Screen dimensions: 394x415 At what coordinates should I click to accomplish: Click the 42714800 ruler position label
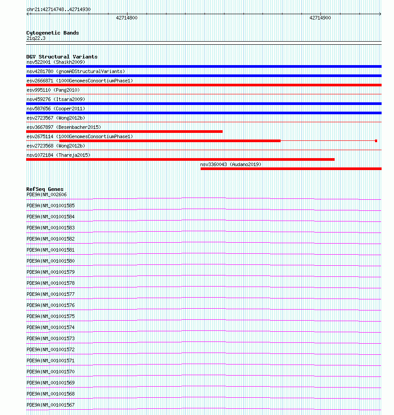tap(127, 18)
